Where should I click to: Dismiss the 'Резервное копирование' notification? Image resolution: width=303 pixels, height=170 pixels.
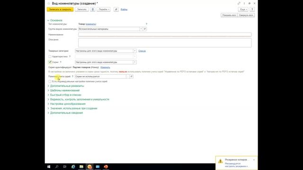coord(254,160)
